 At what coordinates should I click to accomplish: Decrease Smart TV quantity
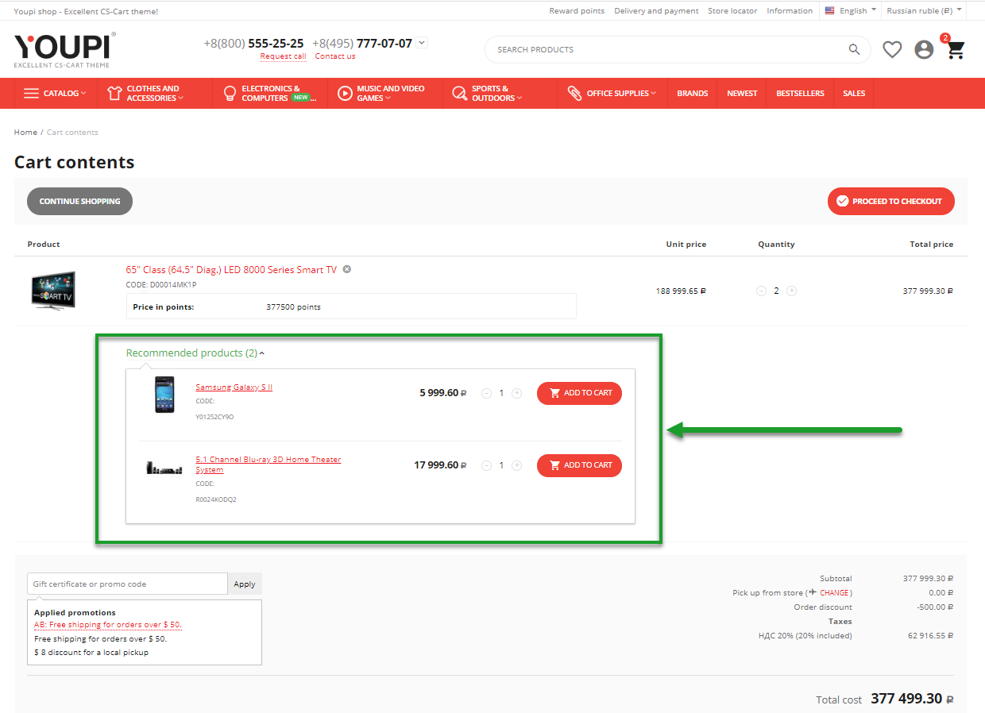(761, 291)
